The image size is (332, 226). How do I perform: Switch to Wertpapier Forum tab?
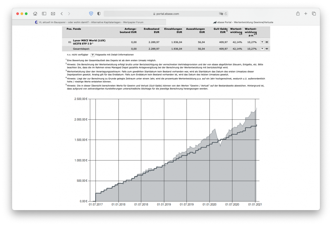89,22
